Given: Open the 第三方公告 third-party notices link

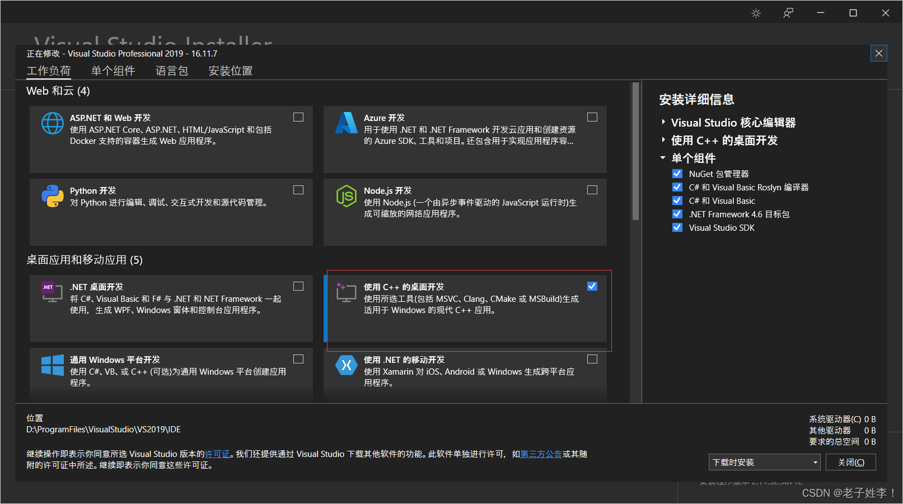Looking at the screenshot, I should click(541, 454).
